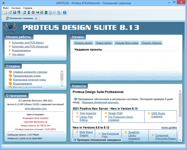Viewport: 187px width, 150px height.
Task: Click book icon beside Справка домашняя страница
Action: pos(11,72)
